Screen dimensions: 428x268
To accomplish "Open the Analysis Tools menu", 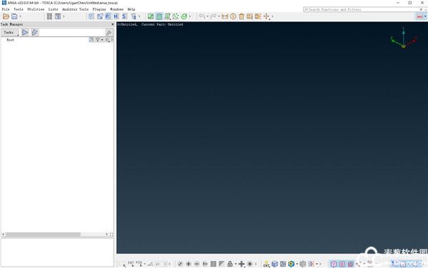I will click(76, 9).
